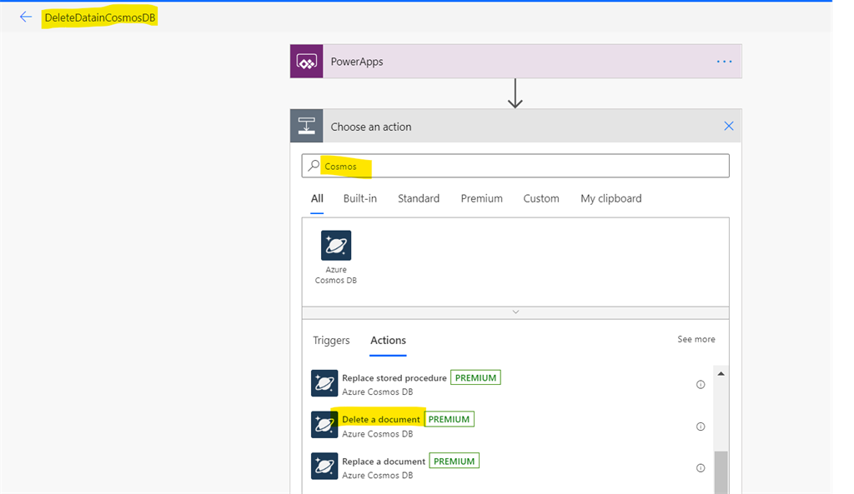Click the scrollbar up arrow in actions list
Viewport: 854px width, 494px height.
pos(721,374)
